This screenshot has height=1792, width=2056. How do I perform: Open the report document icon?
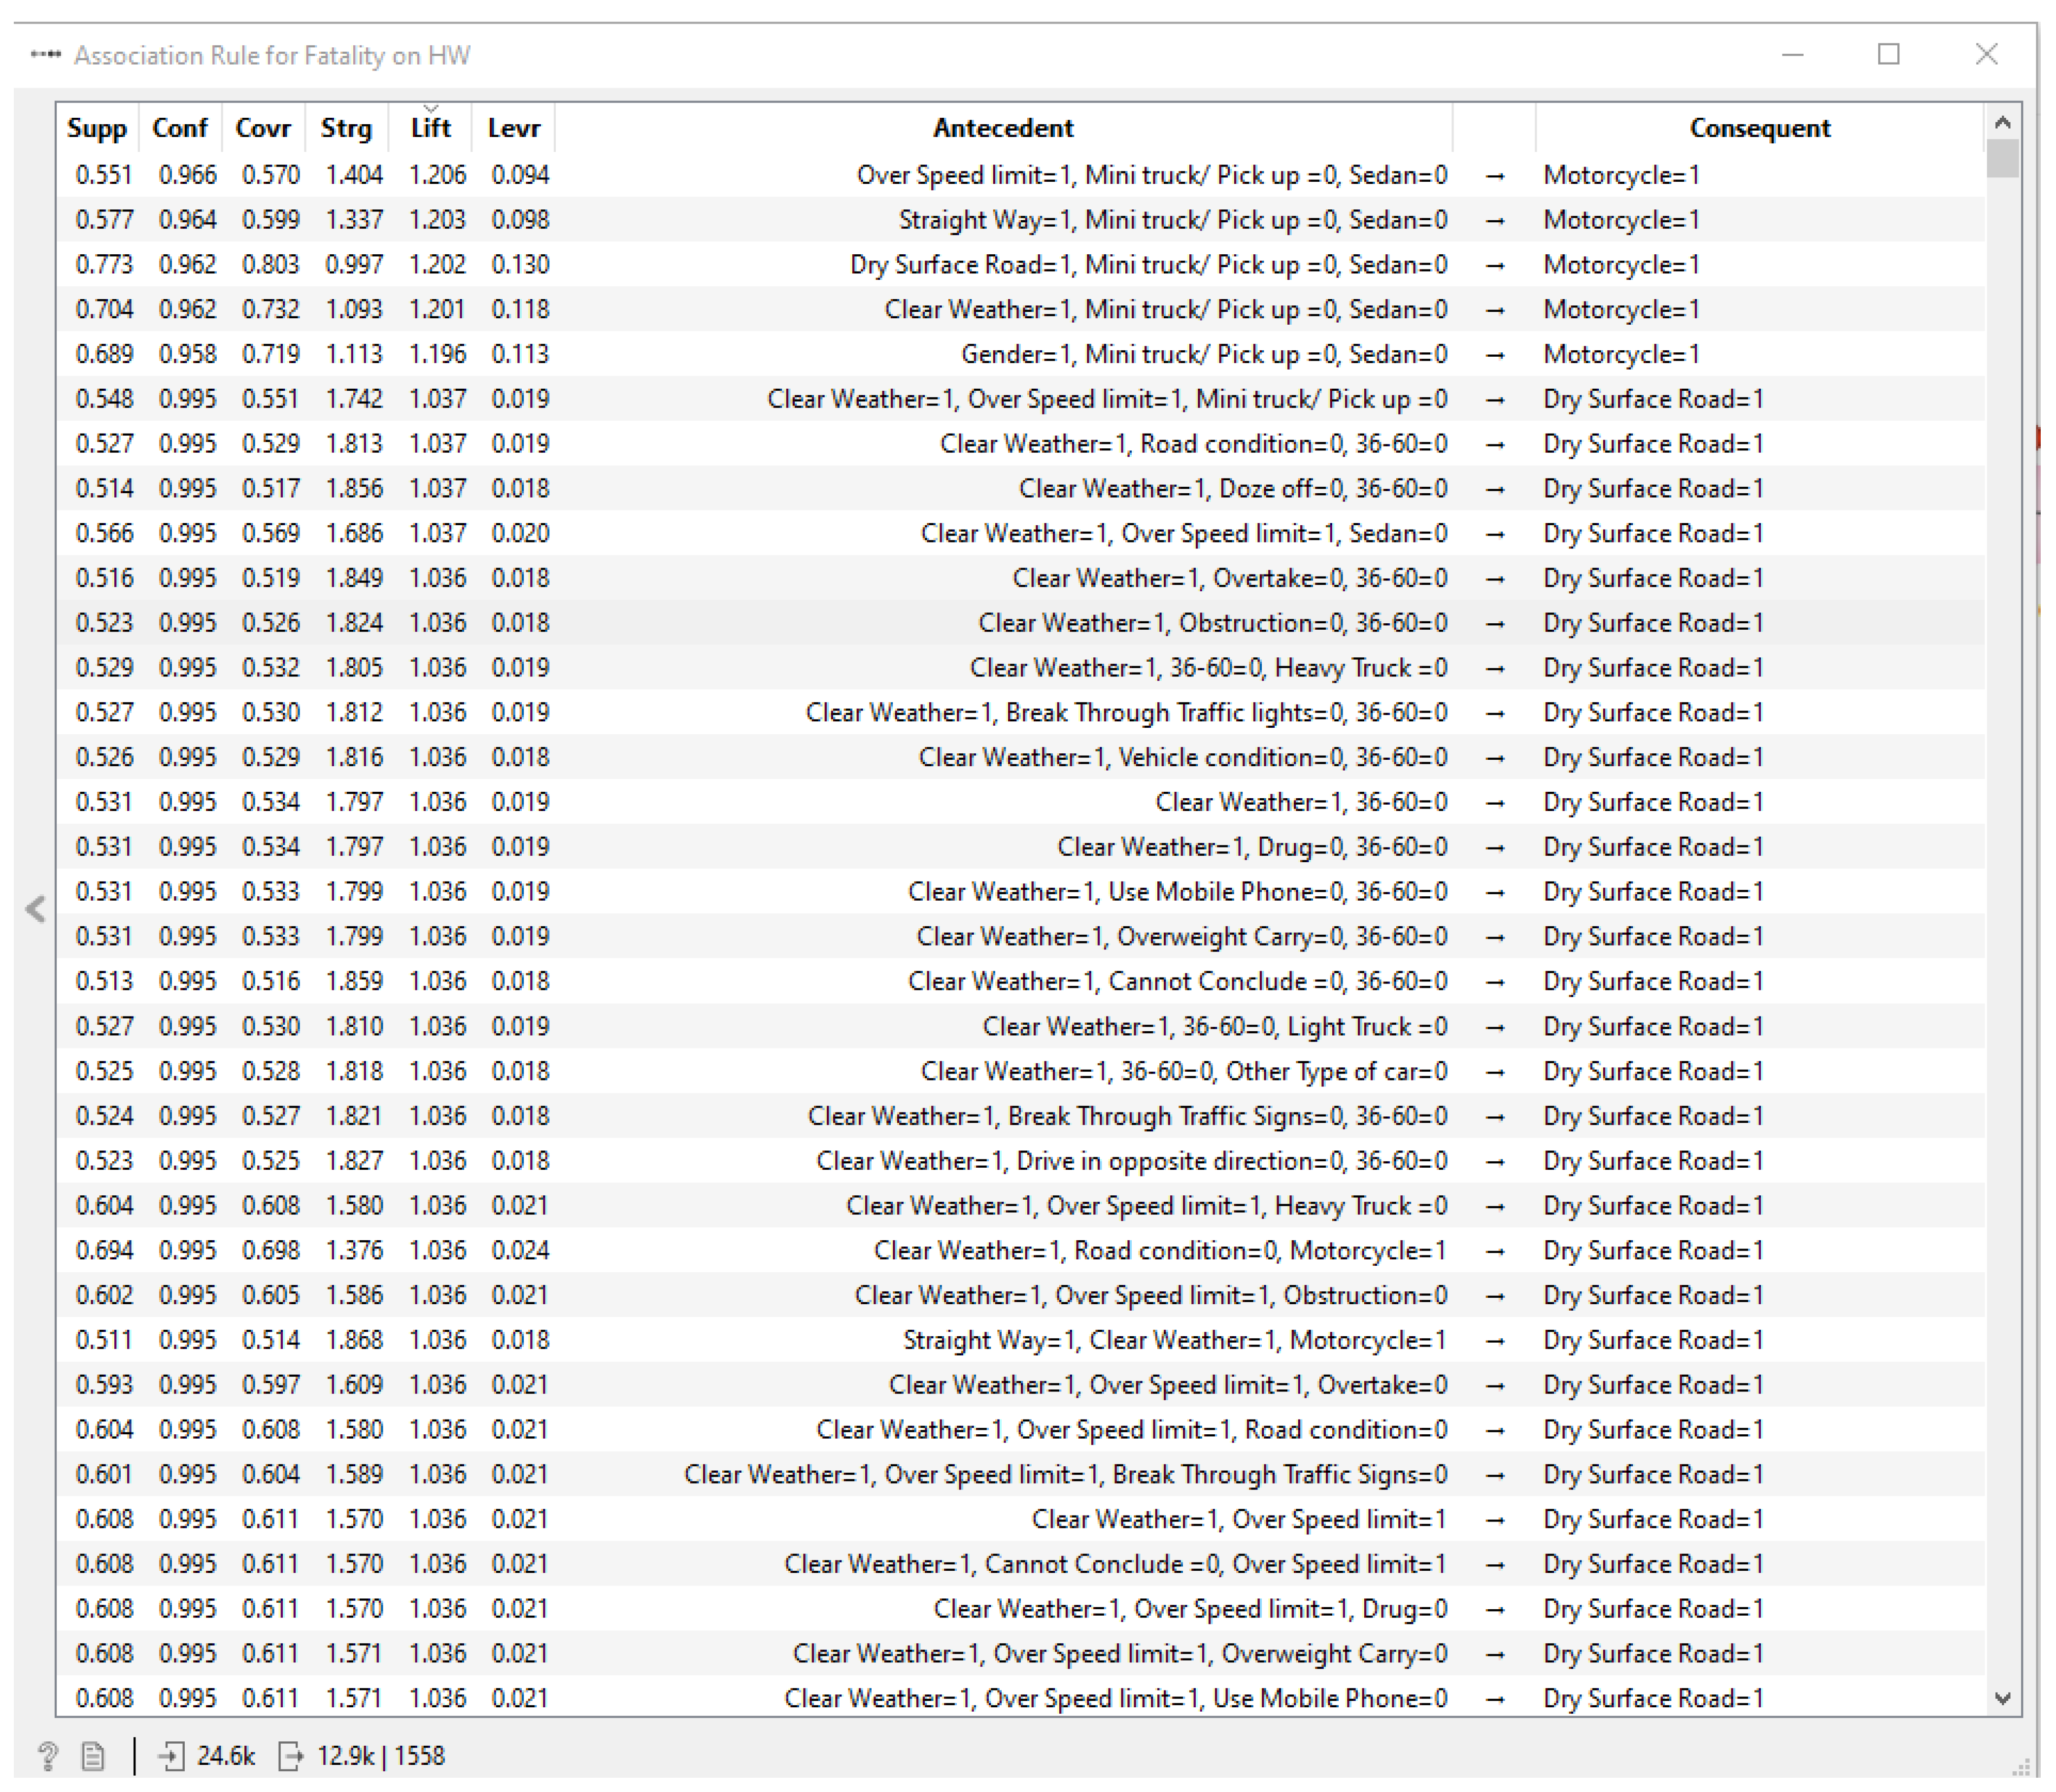click(x=93, y=1755)
